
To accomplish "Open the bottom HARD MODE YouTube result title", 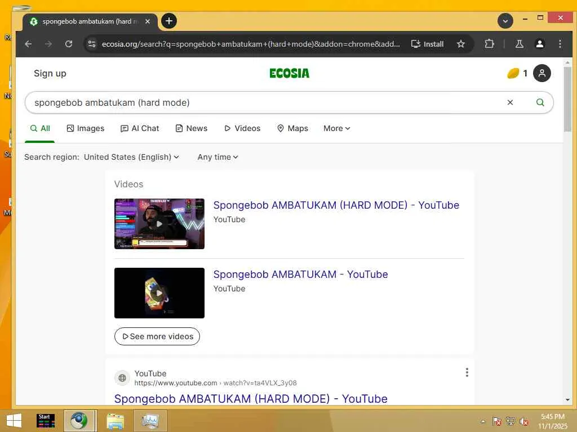I will pyautogui.click(x=251, y=399).
